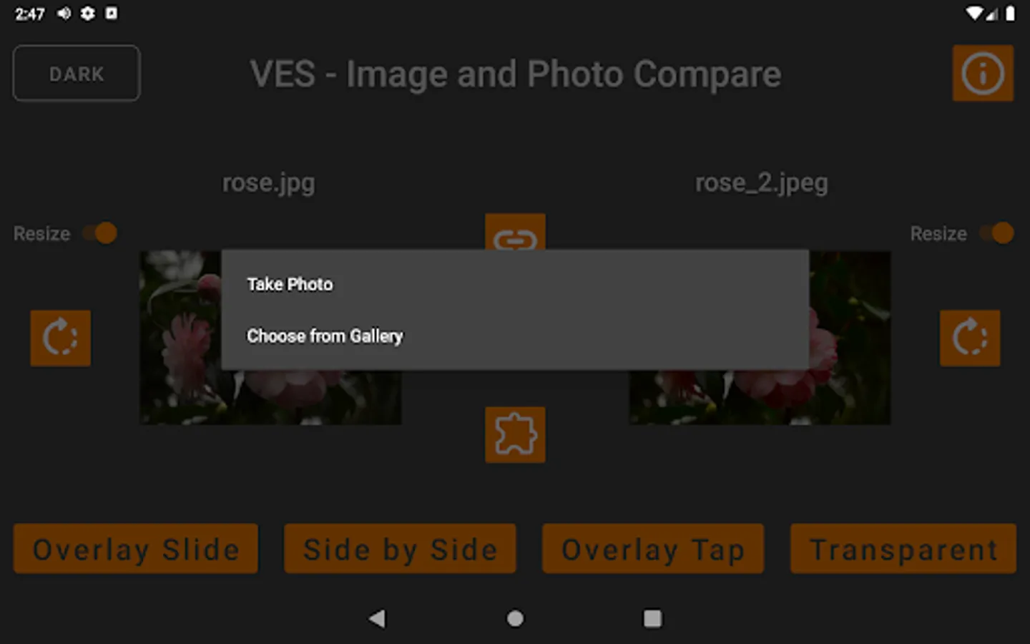Toggle the left Resize switch
Viewport: 1030px width, 644px height.
[x=99, y=233]
